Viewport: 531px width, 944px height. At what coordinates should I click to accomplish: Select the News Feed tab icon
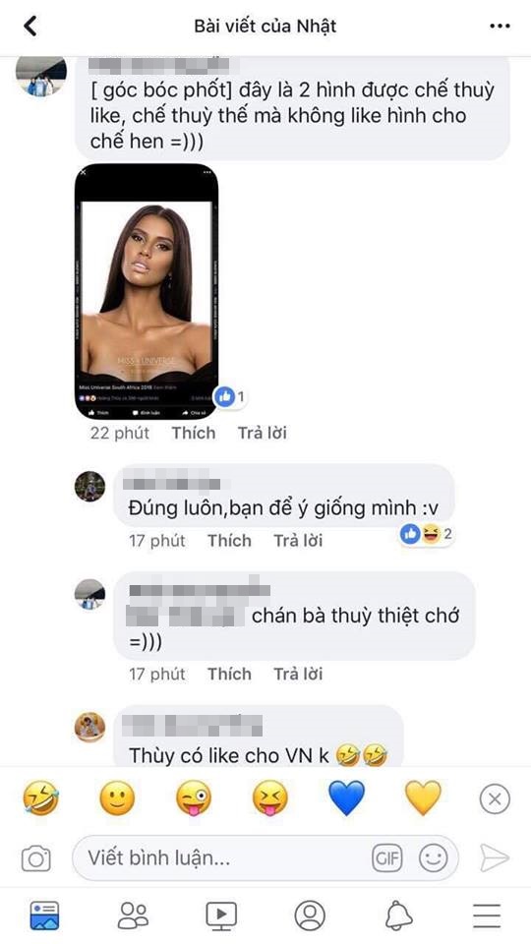click(44, 915)
